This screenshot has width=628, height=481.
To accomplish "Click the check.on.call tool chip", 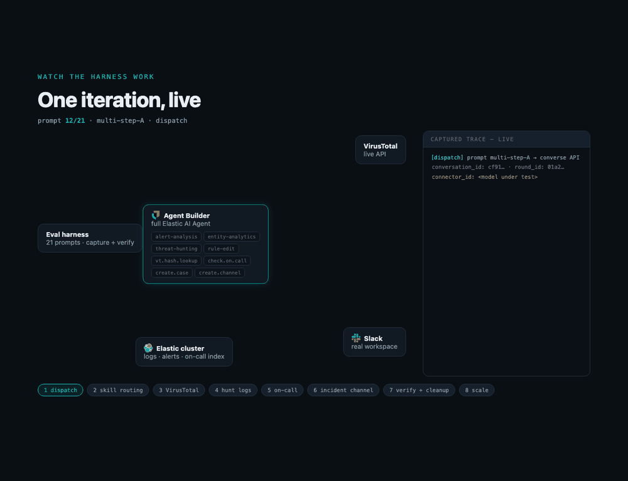I will click(227, 261).
